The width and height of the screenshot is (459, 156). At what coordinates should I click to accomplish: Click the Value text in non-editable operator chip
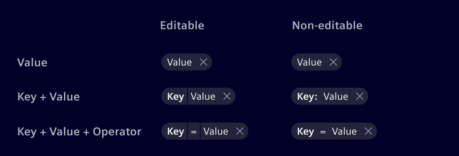click(x=344, y=131)
